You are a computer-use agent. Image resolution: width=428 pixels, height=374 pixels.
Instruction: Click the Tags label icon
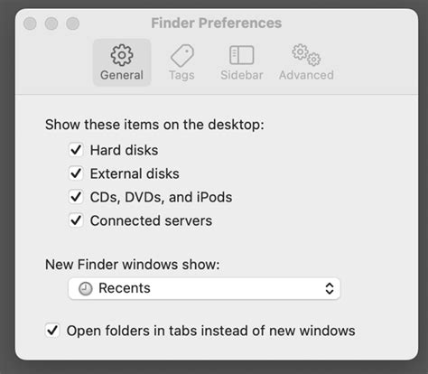point(182,56)
